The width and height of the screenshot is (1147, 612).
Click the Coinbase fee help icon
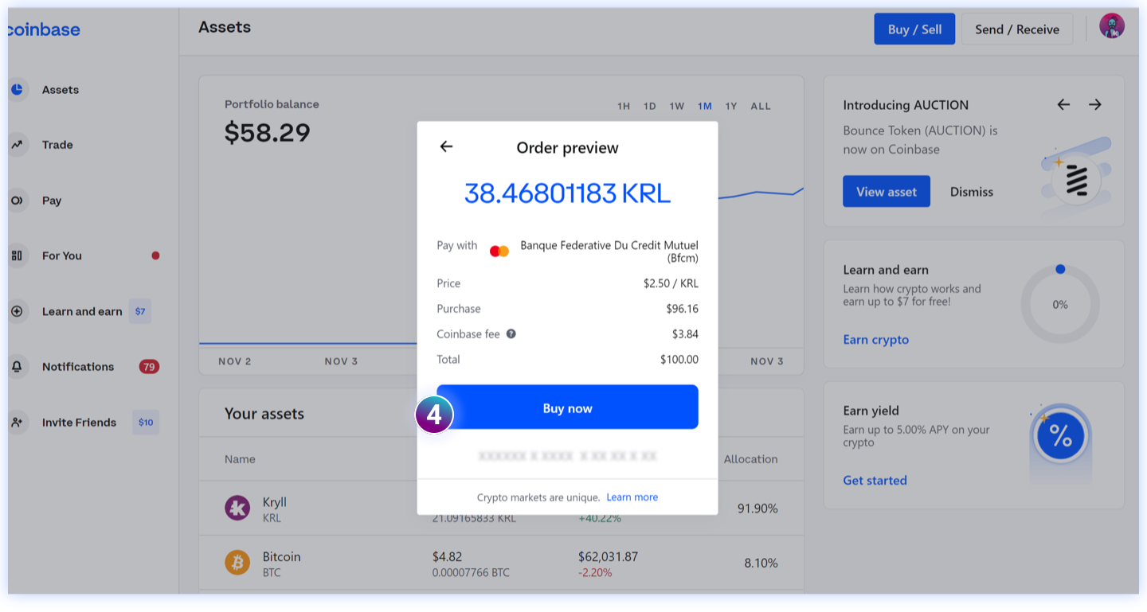tap(511, 333)
